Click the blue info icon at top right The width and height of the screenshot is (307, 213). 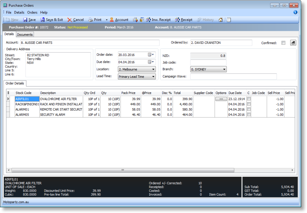point(295,12)
